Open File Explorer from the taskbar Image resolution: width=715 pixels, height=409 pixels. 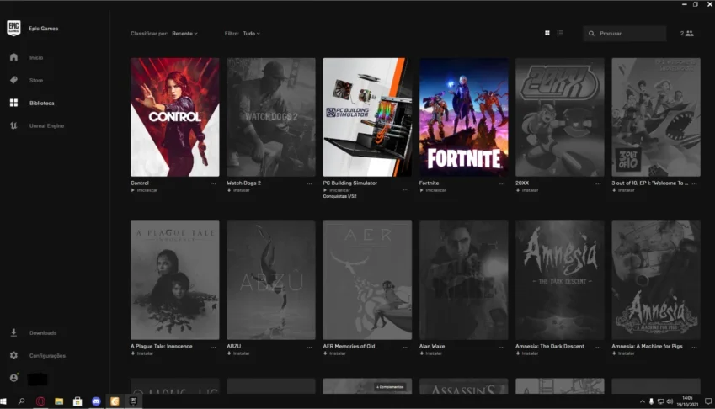(59, 401)
